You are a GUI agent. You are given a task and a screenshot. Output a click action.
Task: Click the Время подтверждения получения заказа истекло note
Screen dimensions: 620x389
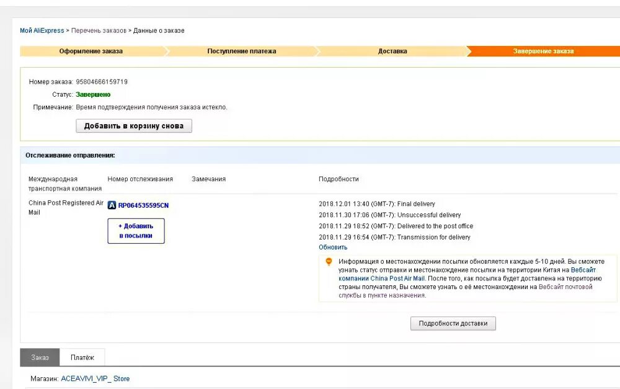click(151, 107)
